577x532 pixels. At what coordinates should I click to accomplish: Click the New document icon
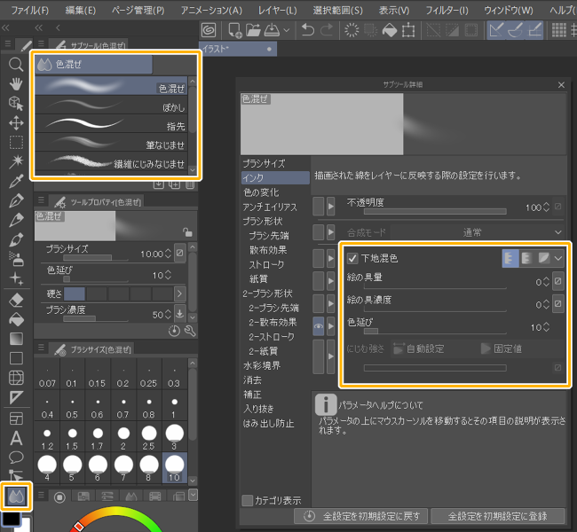pyautogui.click(x=234, y=30)
